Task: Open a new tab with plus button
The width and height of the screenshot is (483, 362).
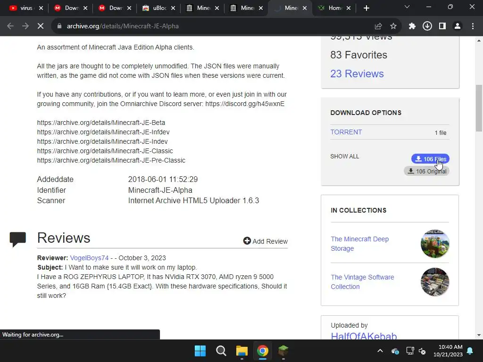Action: [366, 8]
